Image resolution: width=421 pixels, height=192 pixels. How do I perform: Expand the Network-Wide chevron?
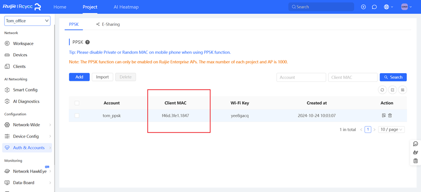[x=50, y=125]
